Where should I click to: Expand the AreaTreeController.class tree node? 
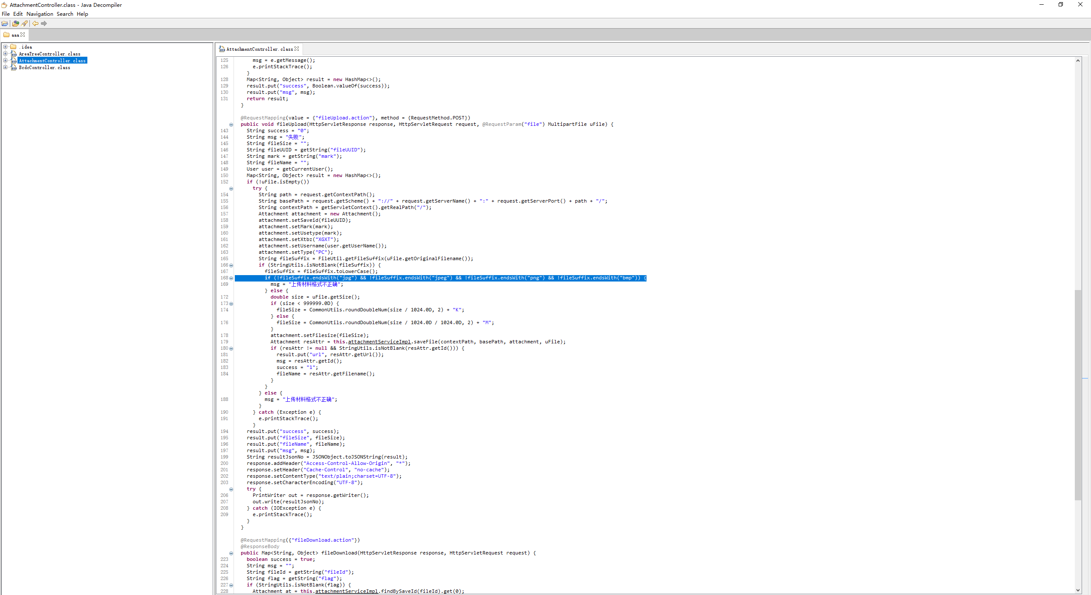click(x=5, y=54)
